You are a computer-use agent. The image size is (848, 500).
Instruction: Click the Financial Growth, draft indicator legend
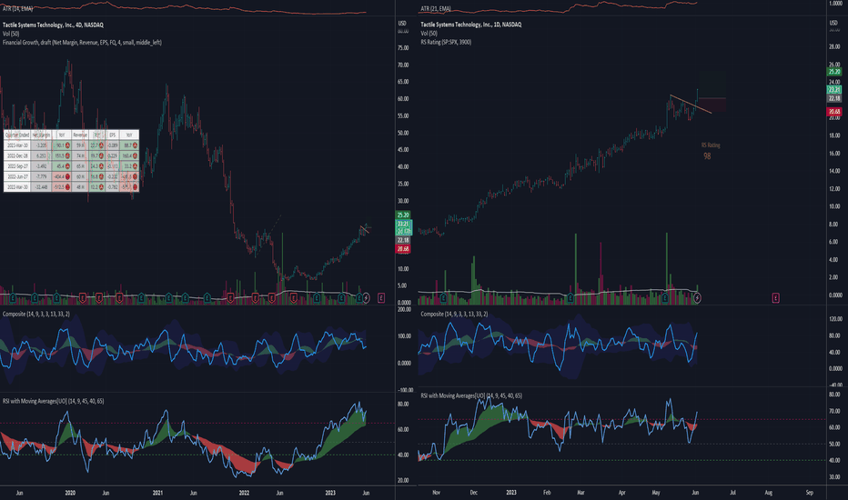click(x=82, y=42)
